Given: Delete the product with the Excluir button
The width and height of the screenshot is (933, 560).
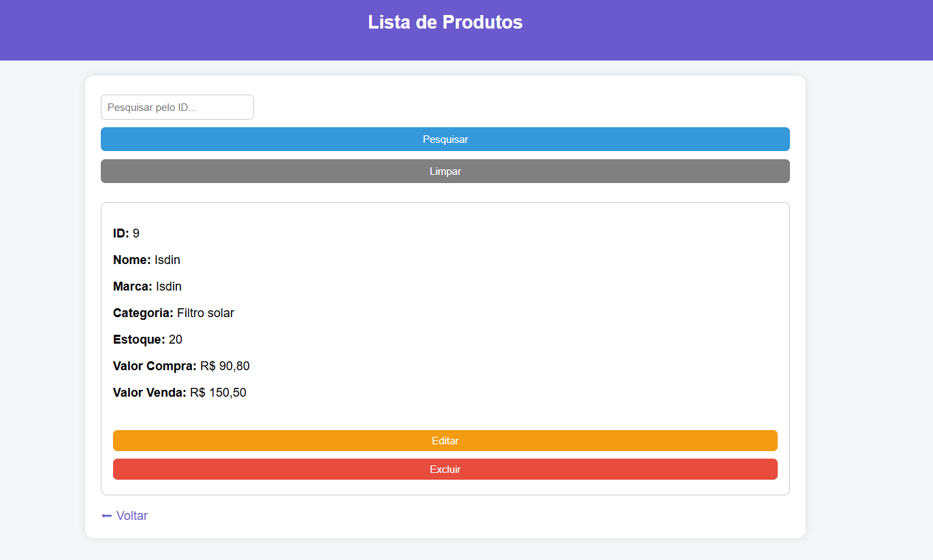Looking at the screenshot, I should tap(445, 469).
